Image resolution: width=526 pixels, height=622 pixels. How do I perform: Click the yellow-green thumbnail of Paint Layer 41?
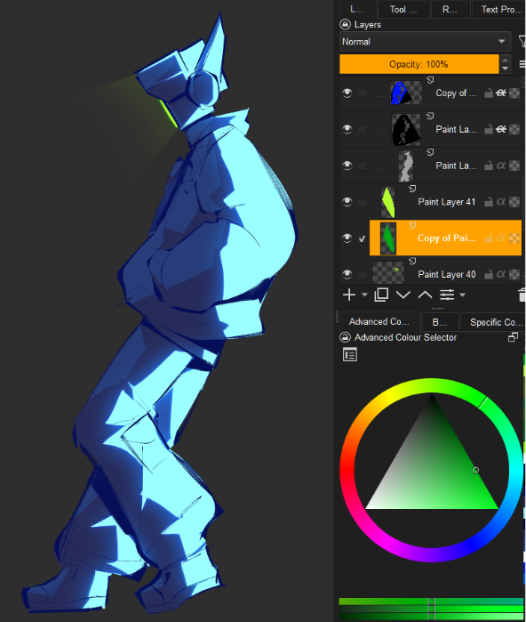coord(387,202)
